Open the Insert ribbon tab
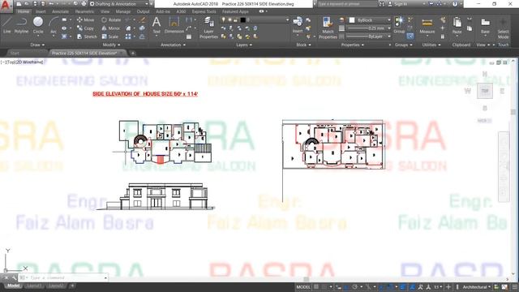The height and width of the screenshot is (292, 519). [41, 11]
